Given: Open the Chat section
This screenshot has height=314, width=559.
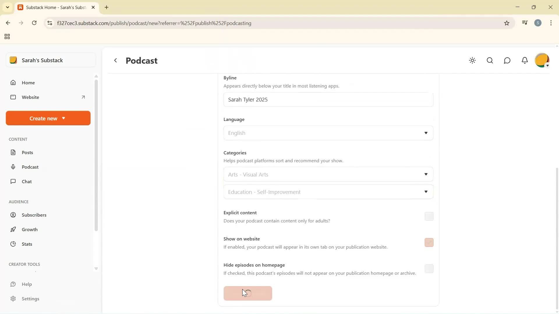Looking at the screenshot, I should pos(26,181).
